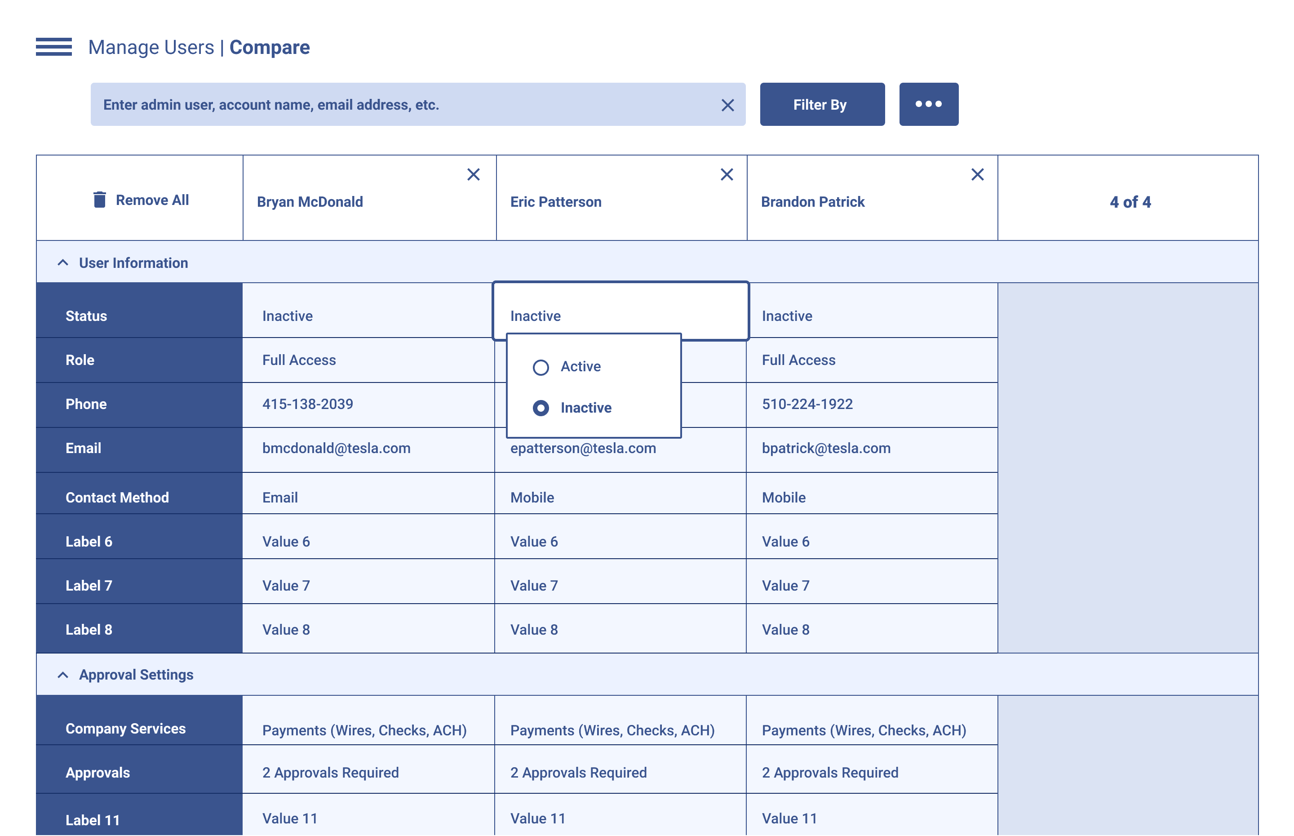This screenshot has height=836, width=1294.
Task: Click the Filter By button
Action: coord(821,104)
